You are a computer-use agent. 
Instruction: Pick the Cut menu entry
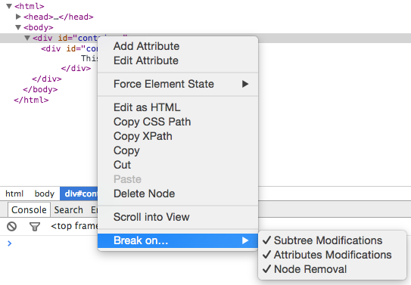point(178,165)
